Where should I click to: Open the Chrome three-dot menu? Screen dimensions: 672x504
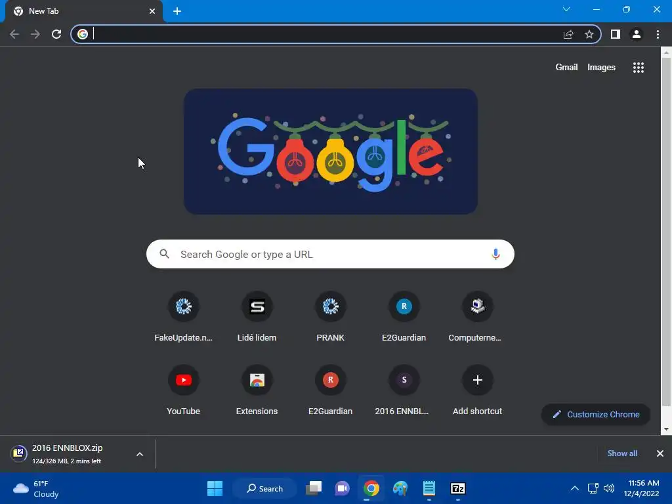658,34
